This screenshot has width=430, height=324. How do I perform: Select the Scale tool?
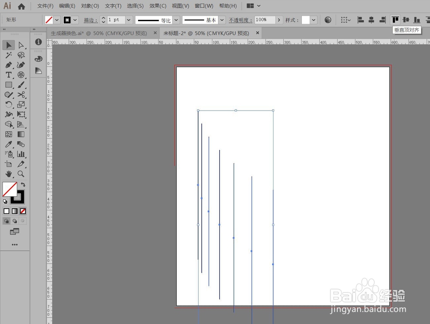coord(21,105)
